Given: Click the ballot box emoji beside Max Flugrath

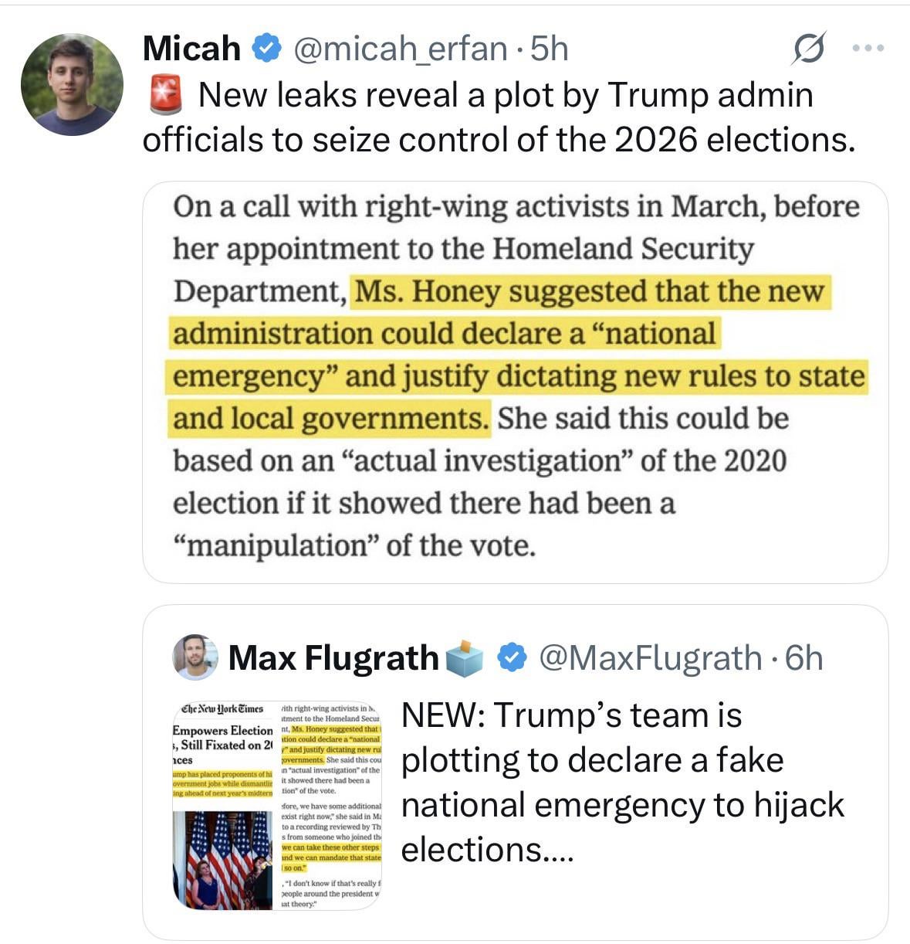Looking at the screenshot, I should [x=465, y=657].
